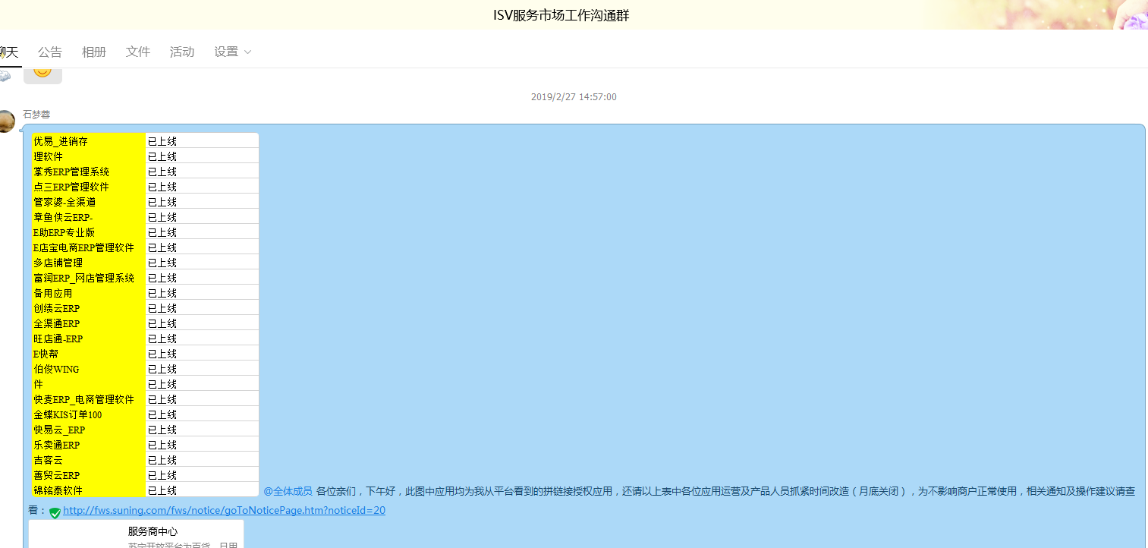
Task: Click the 优易_进销存 table cell
Action: [x=89, y=141]
